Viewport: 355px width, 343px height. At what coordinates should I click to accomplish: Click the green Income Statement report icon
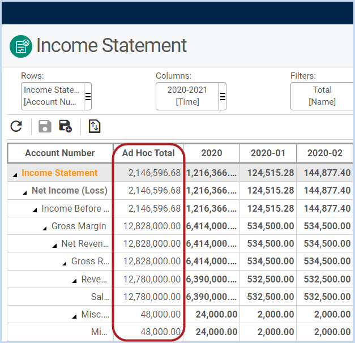click(x=21, y=46)
